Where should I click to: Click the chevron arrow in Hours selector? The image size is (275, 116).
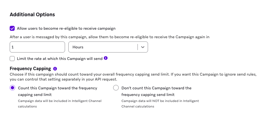coord(143,47)
